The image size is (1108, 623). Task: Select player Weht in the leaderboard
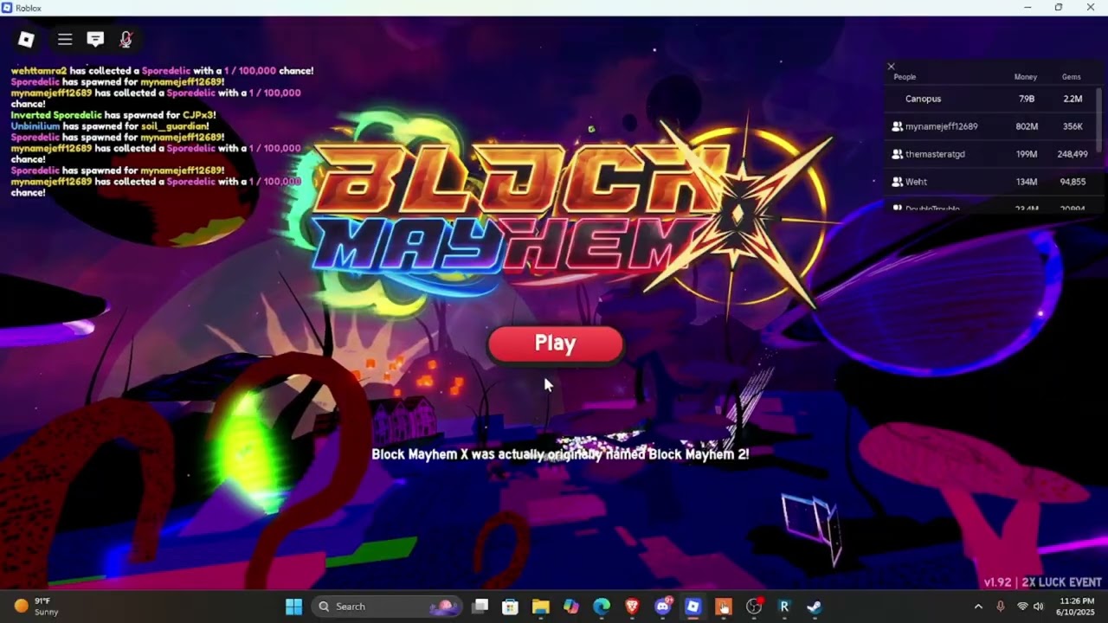pos(916,182)
